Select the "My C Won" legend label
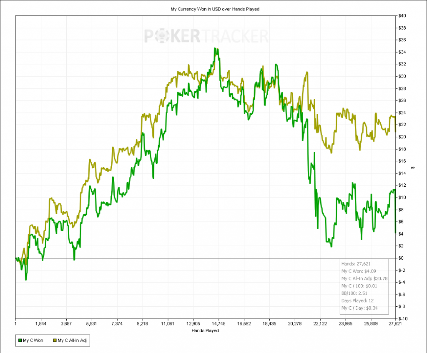This screenshot has height=353, width=427. 33,340
